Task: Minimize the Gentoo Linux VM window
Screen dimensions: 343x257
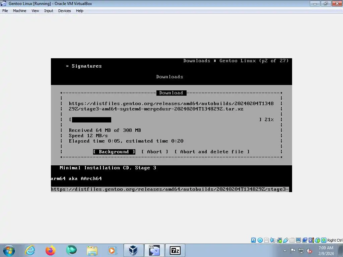Action: click(315, 3)
